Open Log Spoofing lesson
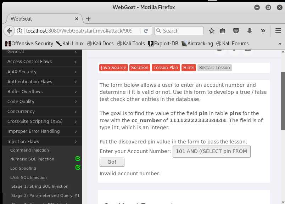The image size is (285, 204). tap(23, 168)
